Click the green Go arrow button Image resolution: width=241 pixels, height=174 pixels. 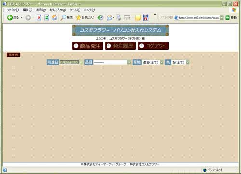[x=227, y=18]
